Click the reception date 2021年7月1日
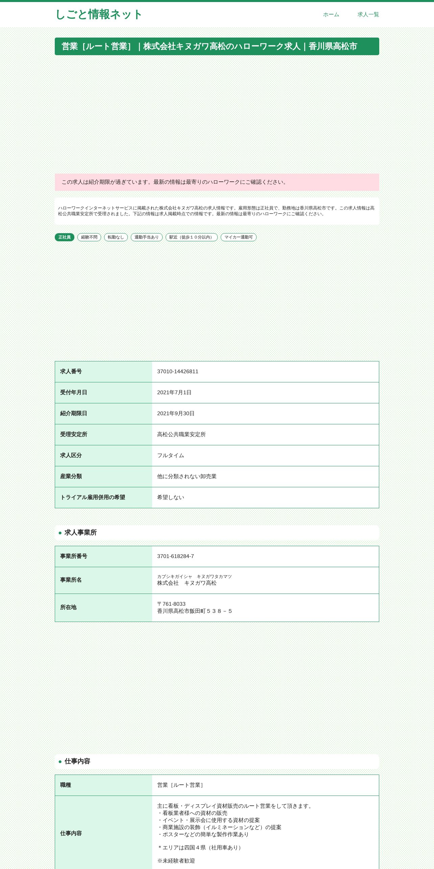This screenshot has width=434, height=869. point(174,393)
